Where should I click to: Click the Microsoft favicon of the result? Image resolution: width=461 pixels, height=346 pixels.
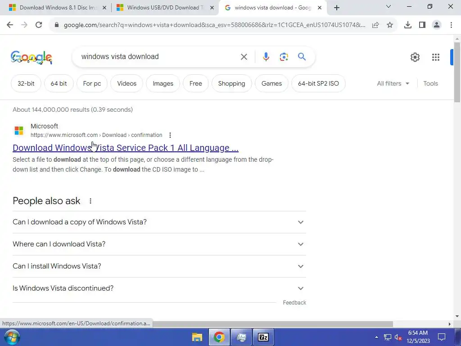point(19,130)
